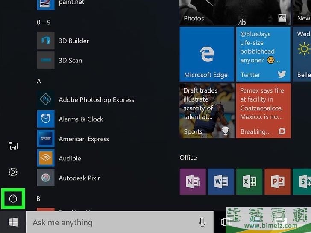The image size is (311, 233).
Task: Launch 3D Scan app icon
Action: 46,60
